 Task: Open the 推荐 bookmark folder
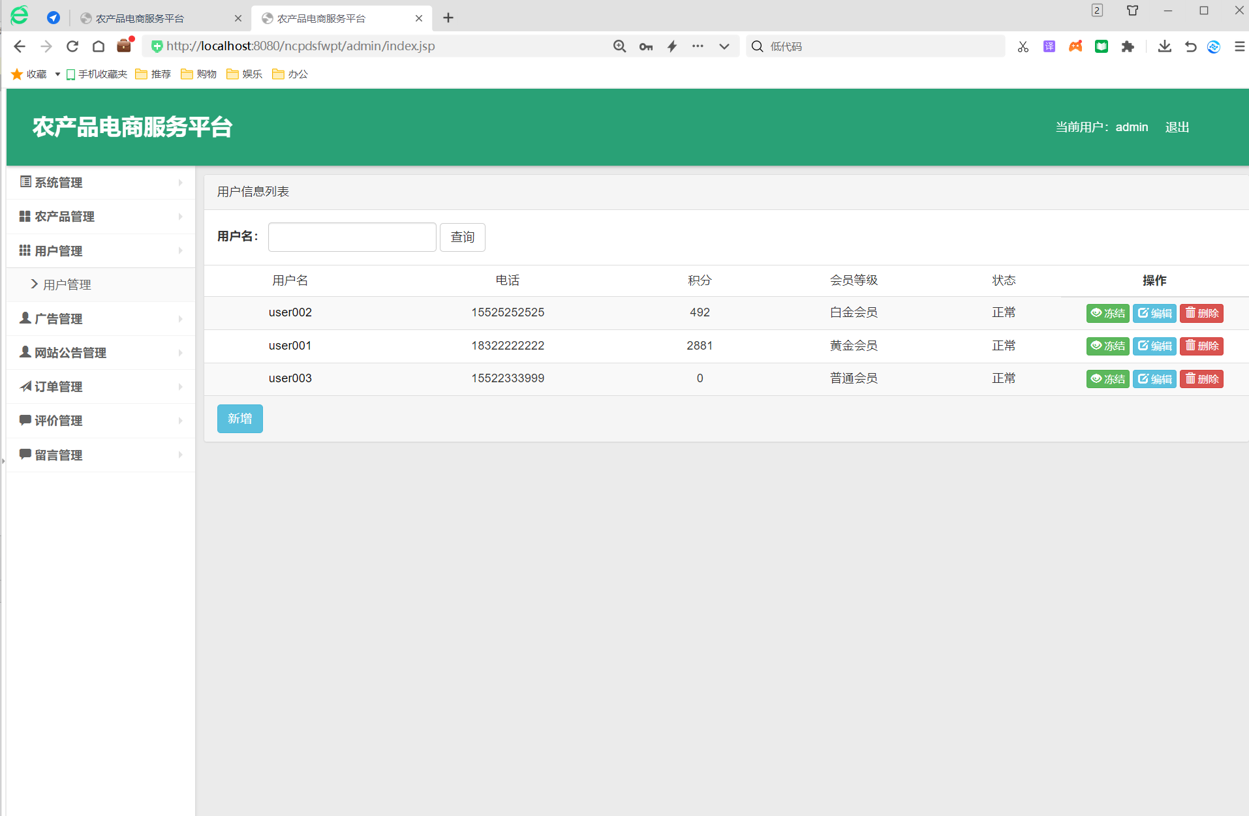click(153, 74)
